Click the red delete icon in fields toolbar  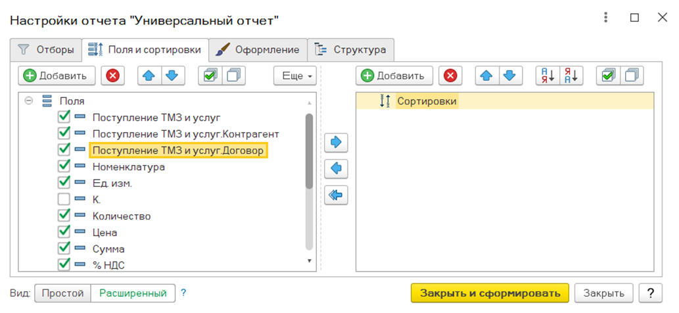(x=112, y=76)
